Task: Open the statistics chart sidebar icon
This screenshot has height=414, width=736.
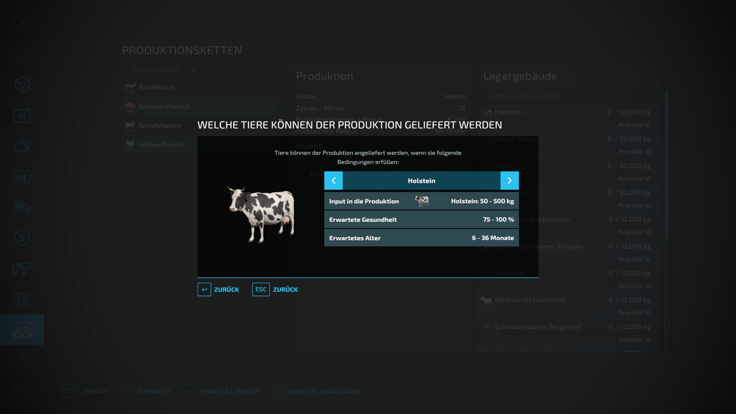Action: tap(22, 177)
